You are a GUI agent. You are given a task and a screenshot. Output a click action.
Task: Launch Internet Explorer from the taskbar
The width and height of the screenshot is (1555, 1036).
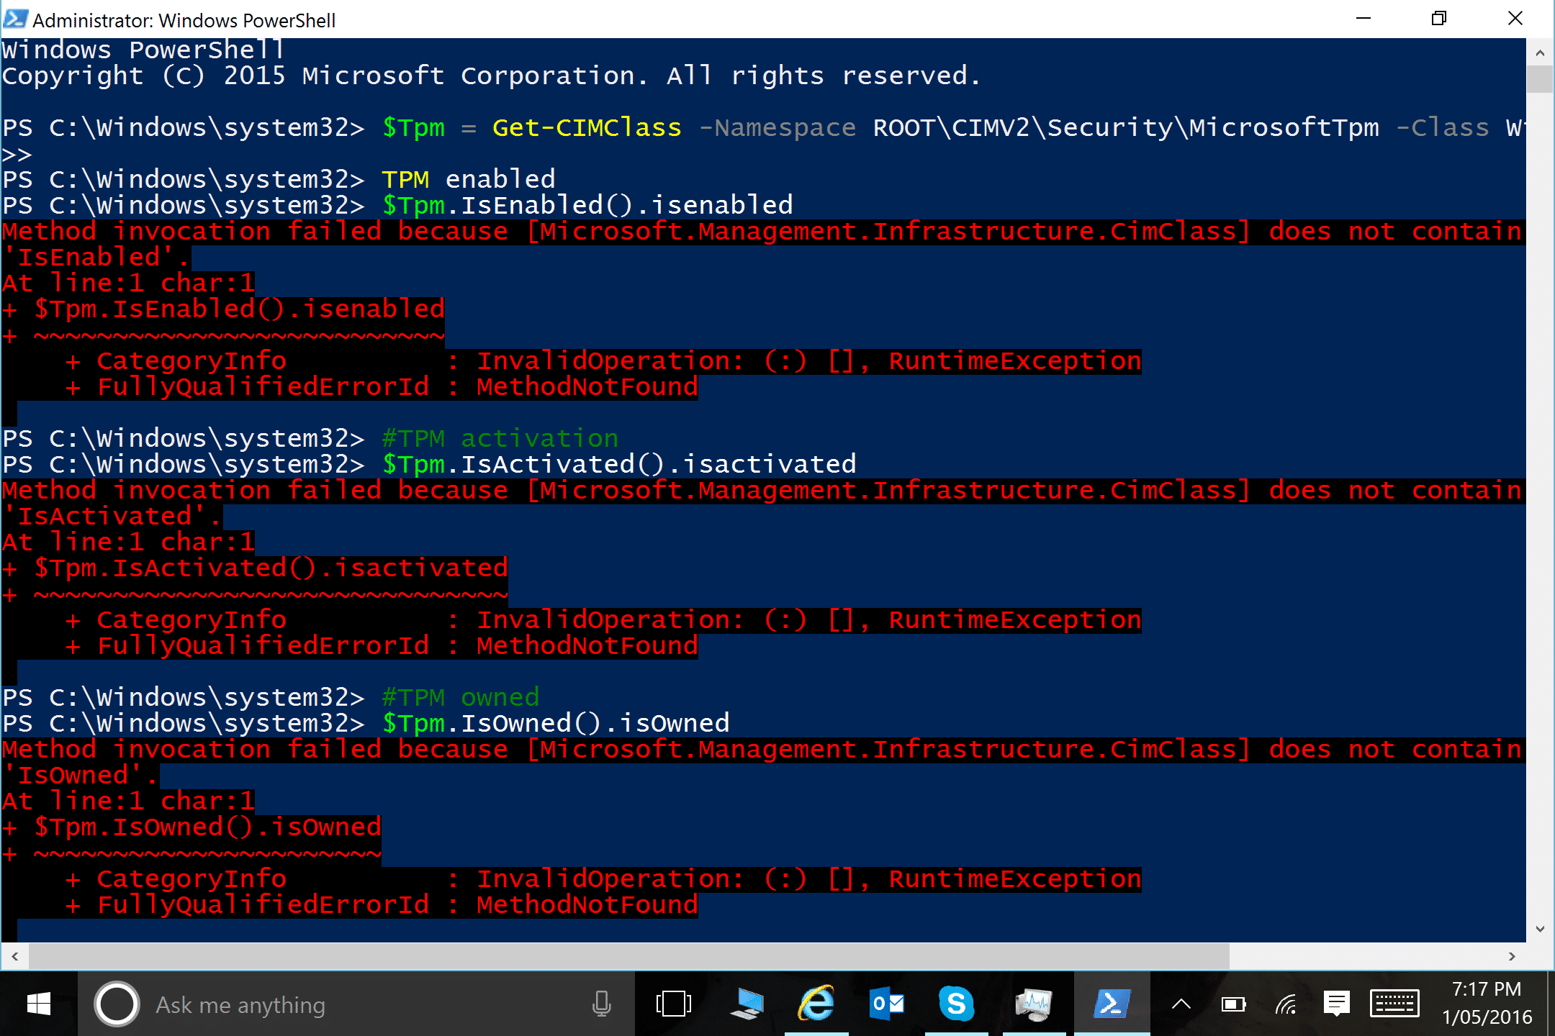click(816, 1004)
